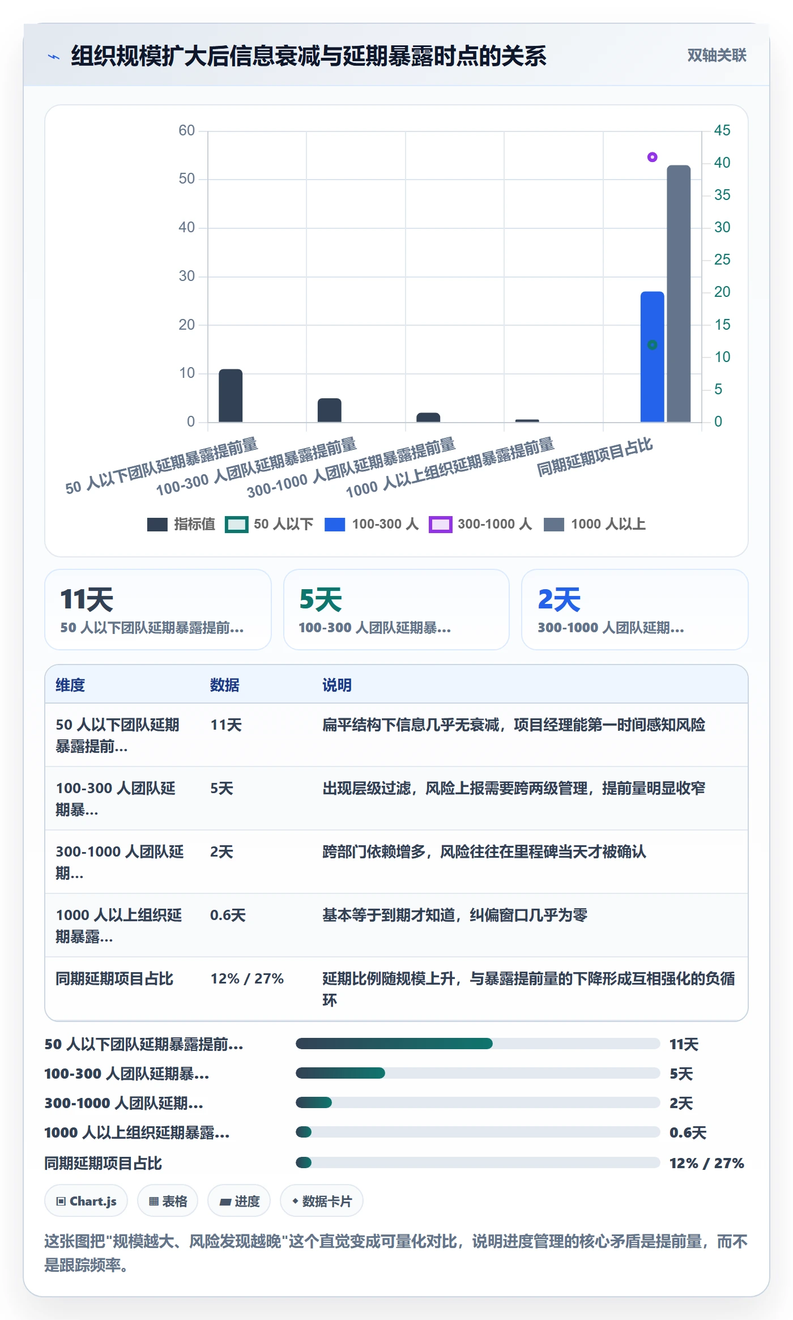Toggle the 300-1000 人 legend entry
The image size is (793, 1320).
point(480,524)
